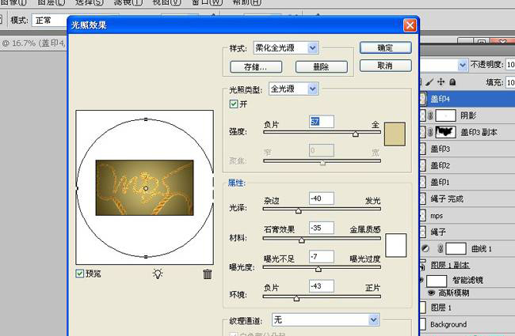
Task: Click the 环境 ambience slider handle
Action: click(296, 298)
